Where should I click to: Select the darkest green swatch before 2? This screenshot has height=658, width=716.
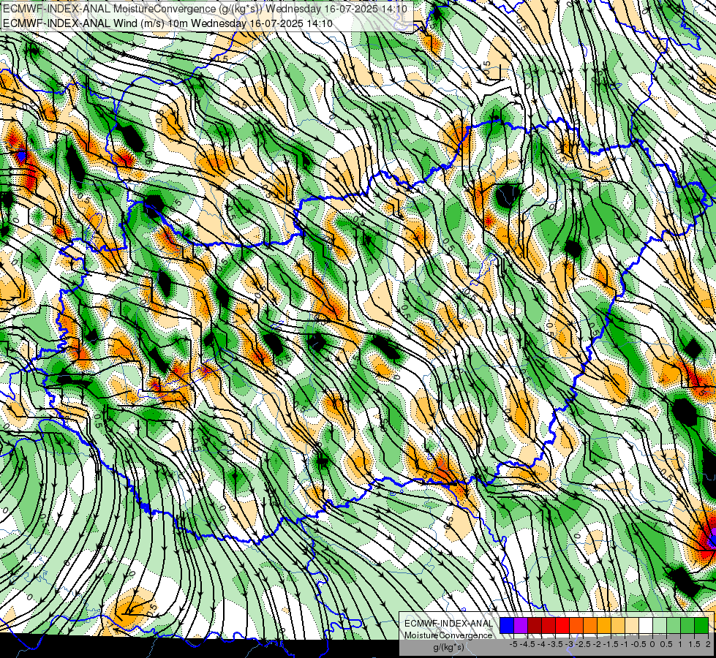tap(701, 626)
